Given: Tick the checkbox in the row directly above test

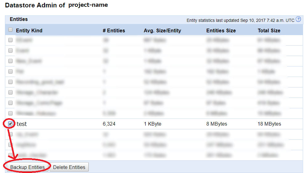Looking at the screenshot, I should [x=10, y=113].
